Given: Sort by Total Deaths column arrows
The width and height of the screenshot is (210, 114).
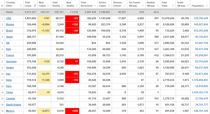Looking at the screenshot, I should coord(62,6).
